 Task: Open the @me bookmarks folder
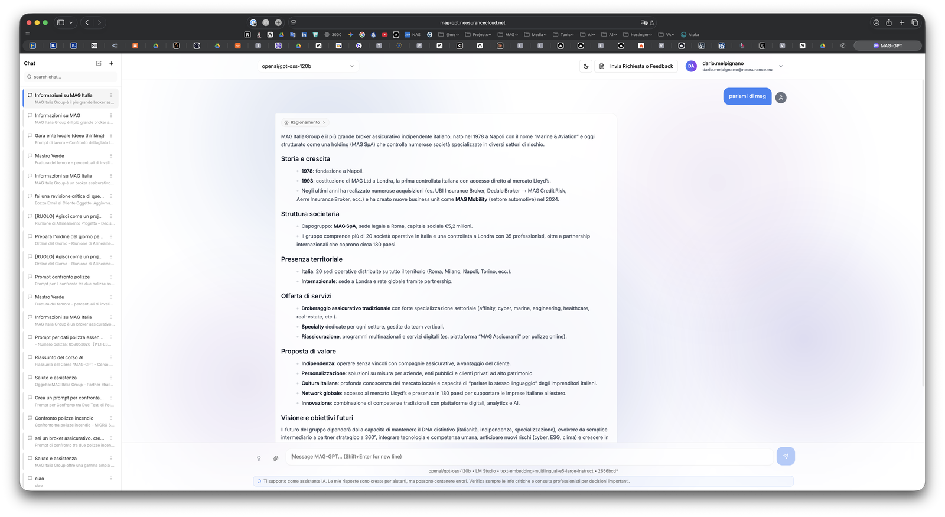[449, 35]
